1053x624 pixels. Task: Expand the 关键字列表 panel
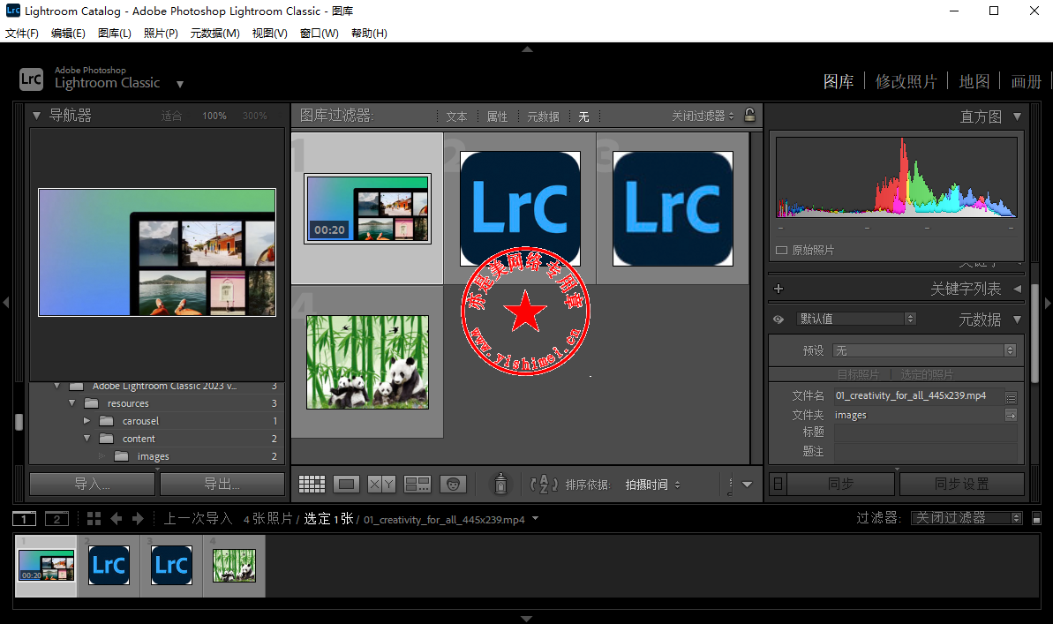1018,289
